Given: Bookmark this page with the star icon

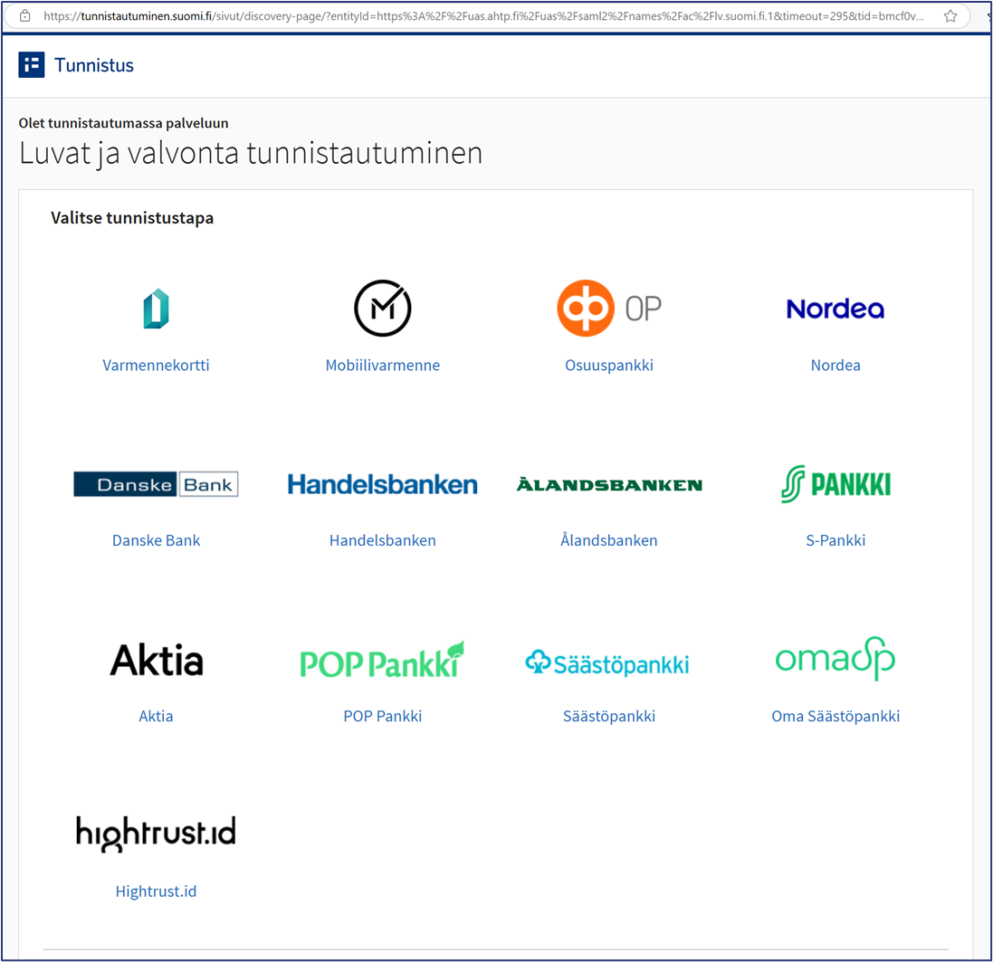Looking at the screenshot, I should pos(950,16).
